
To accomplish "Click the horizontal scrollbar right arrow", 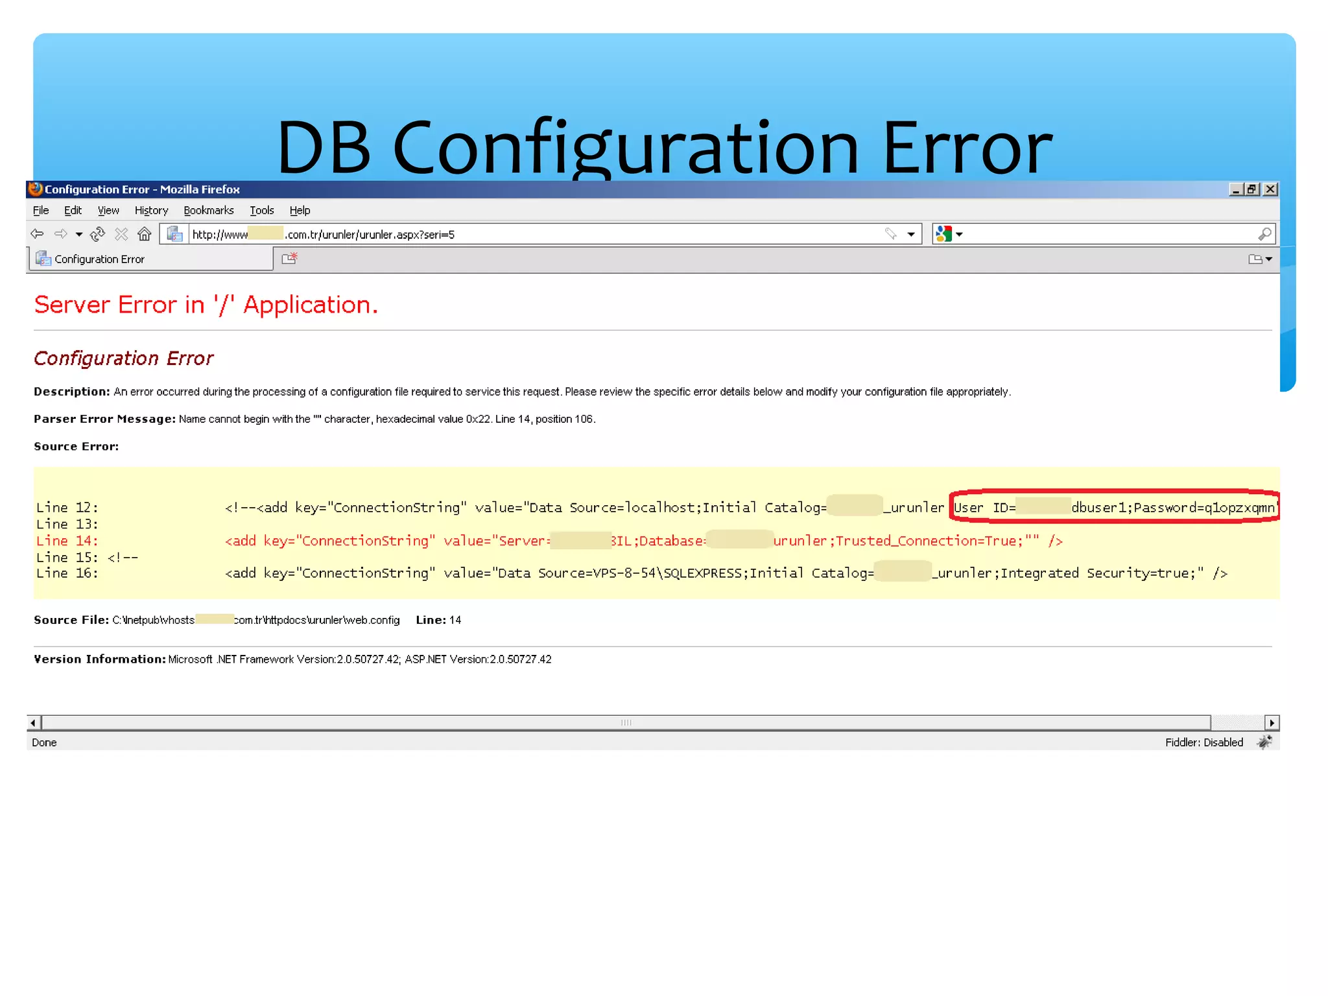I will point(1272,722).
